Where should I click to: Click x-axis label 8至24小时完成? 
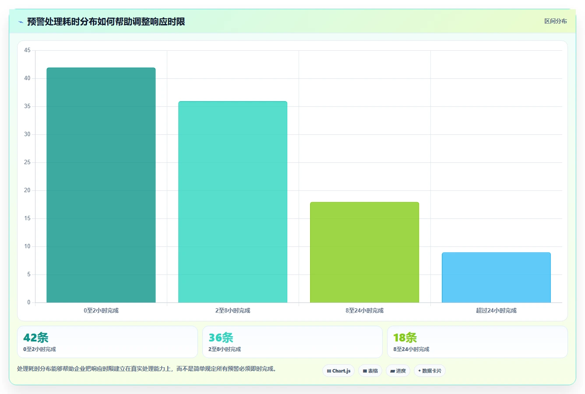[365, 310]
